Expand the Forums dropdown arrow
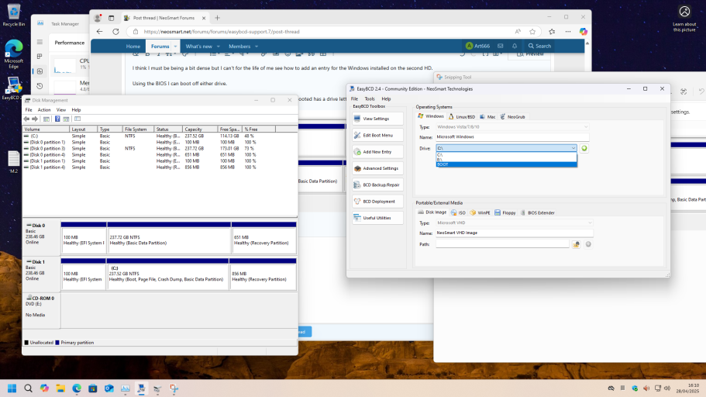Viewport: 706px width, 397px height. pyautogui.click(x=176, y=47)
